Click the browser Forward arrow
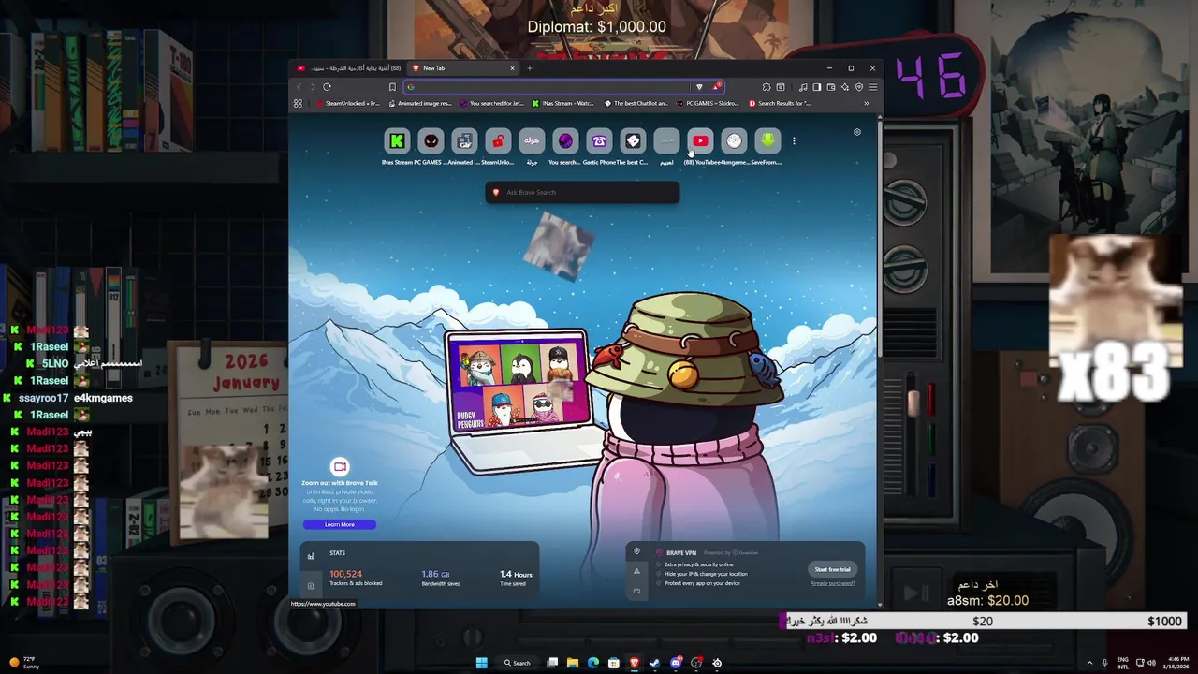The image size is (1198, 674). 313,87
